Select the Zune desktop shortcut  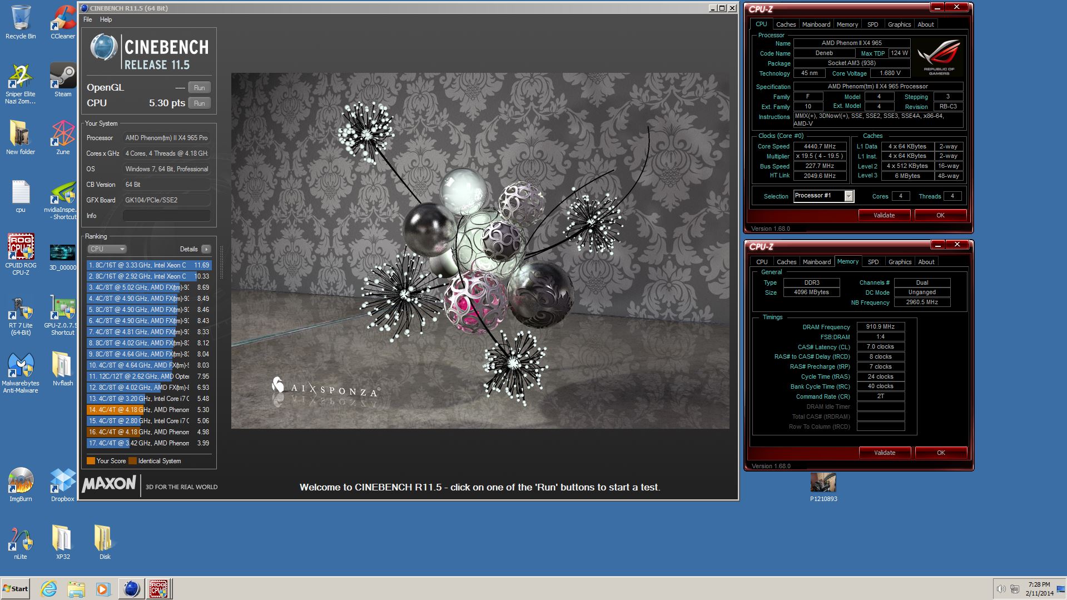tap(63, 137)
